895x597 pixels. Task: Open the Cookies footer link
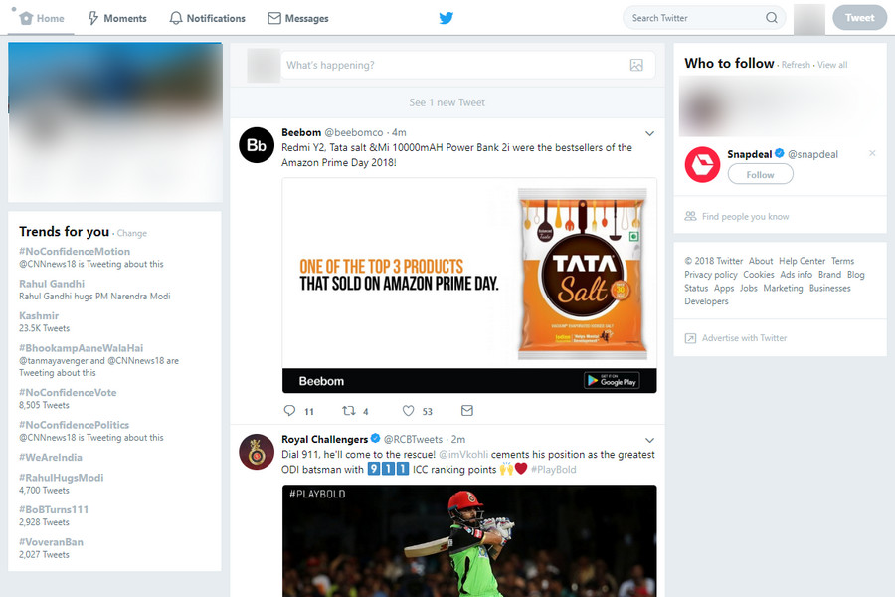click(759, 275)
